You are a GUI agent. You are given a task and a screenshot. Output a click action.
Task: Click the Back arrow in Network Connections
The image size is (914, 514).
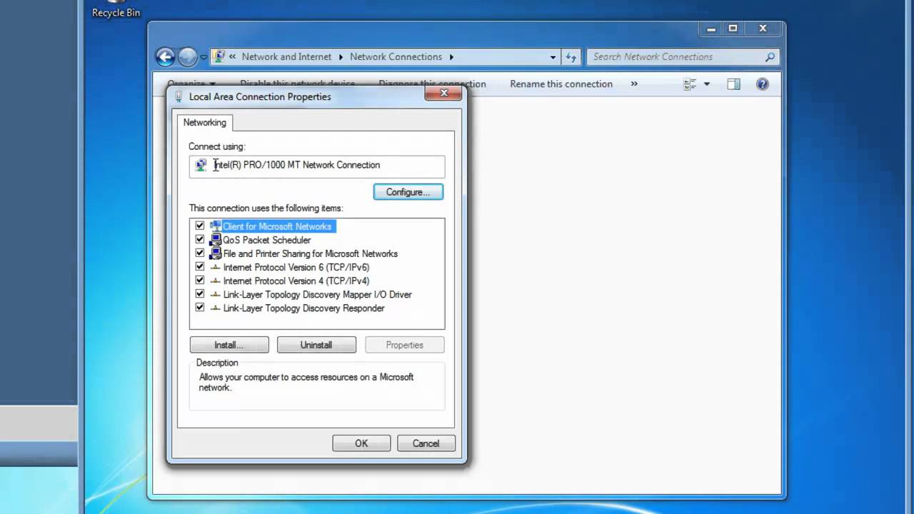(165, 57)
